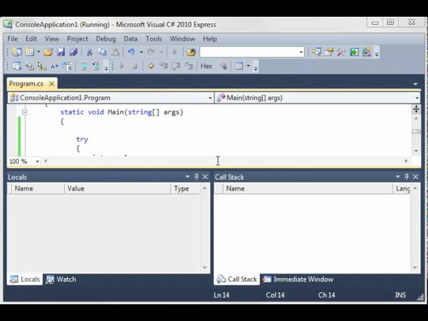
Task: Open the Properties Window toolbar icon
Action: pos(329,52)
